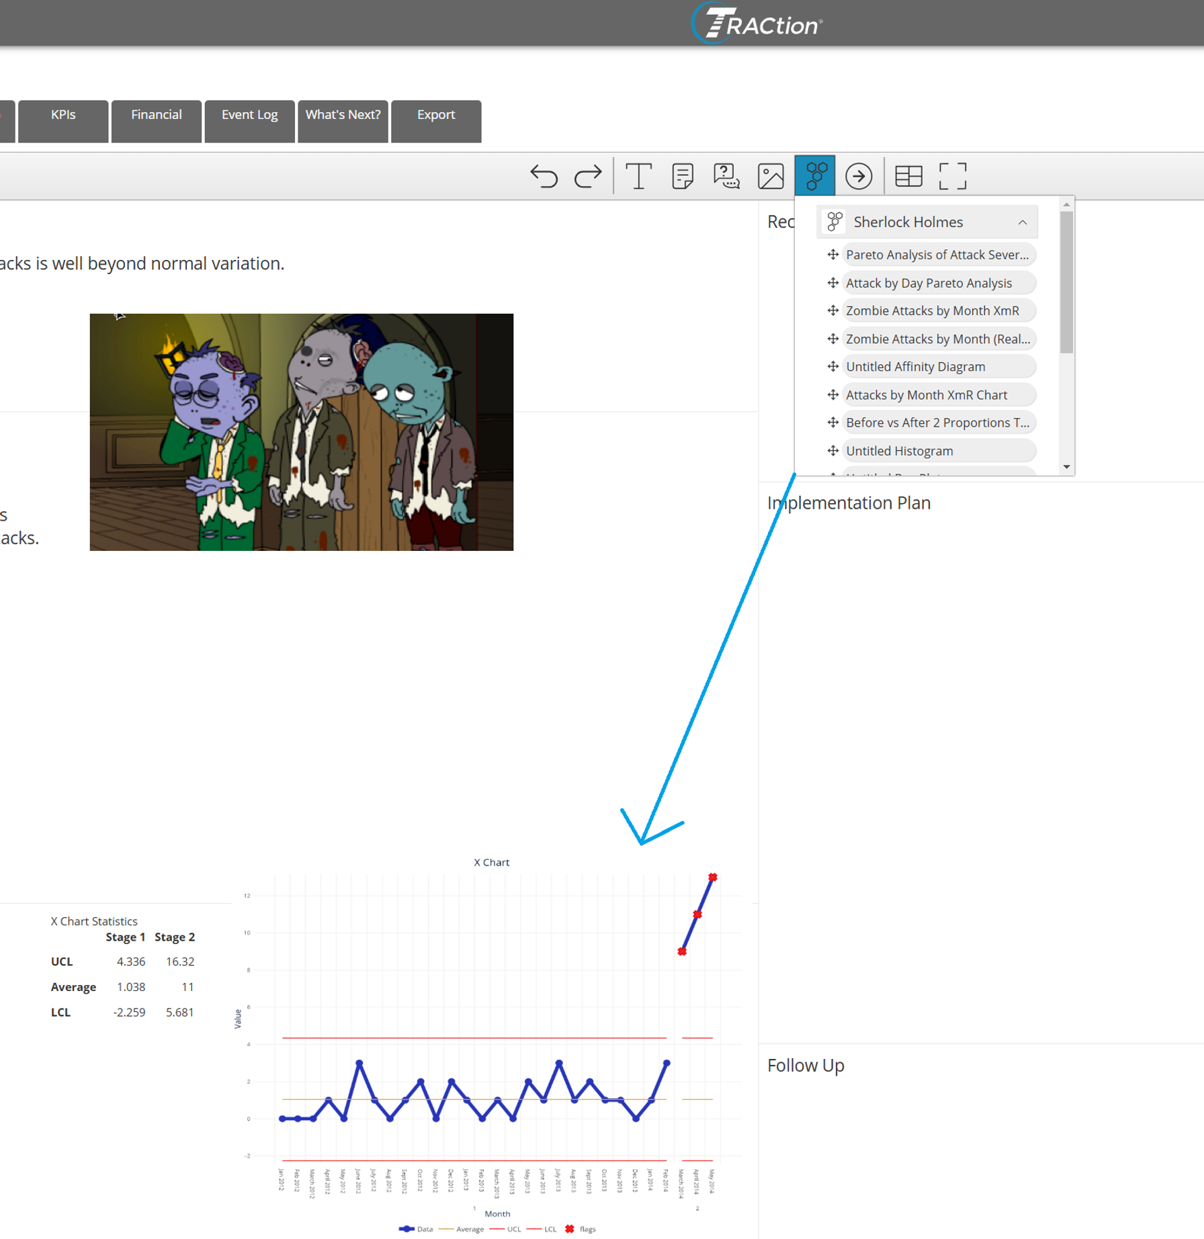Open the Export tab

pyautogui.click(x=436, y=121)
